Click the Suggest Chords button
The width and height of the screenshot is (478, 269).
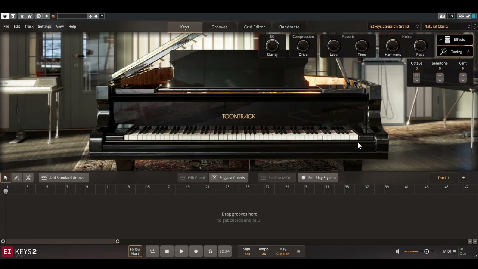tap(229, 178)
